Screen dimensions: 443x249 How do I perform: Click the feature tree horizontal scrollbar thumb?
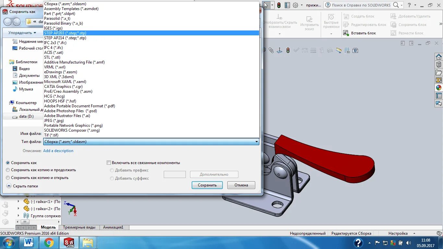coord(25,222)
